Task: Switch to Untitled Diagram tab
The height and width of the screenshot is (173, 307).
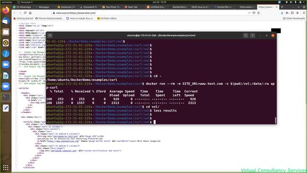Action: point(156,7)
